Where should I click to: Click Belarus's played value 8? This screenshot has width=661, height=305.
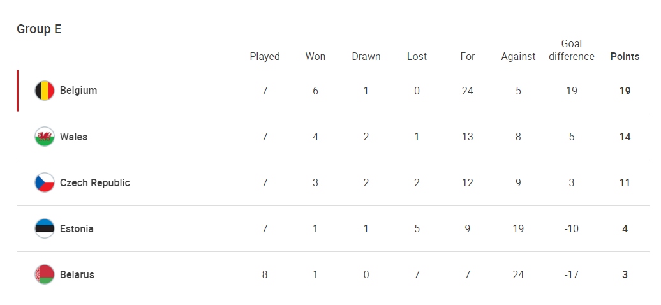265,274
